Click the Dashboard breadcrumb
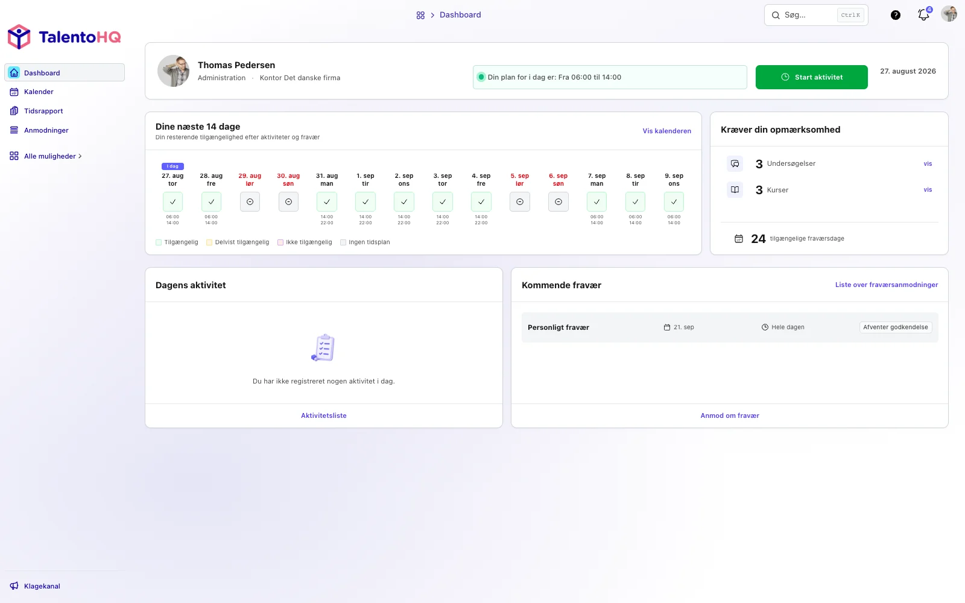Screen dimensions: 965x603 coord(460,15)
